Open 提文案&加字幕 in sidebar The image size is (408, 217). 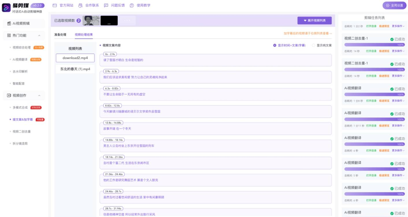(23, 120)
